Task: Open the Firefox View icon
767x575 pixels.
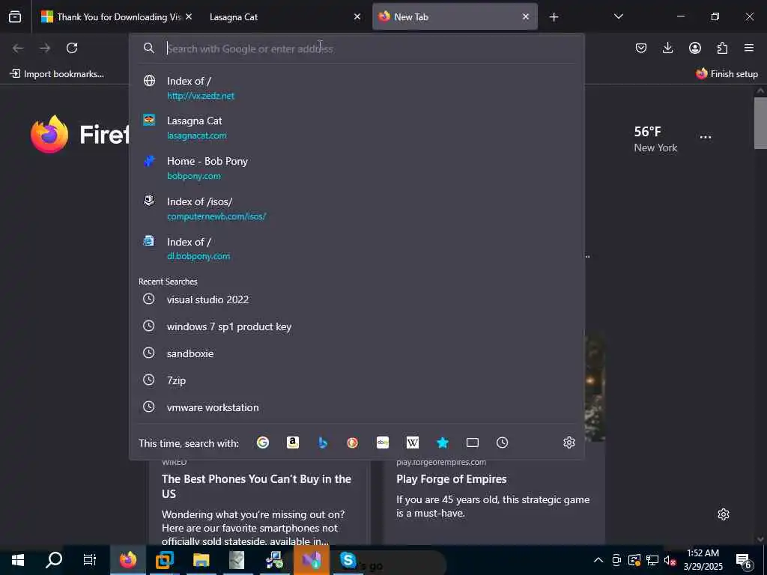Action: coord(15,16)
